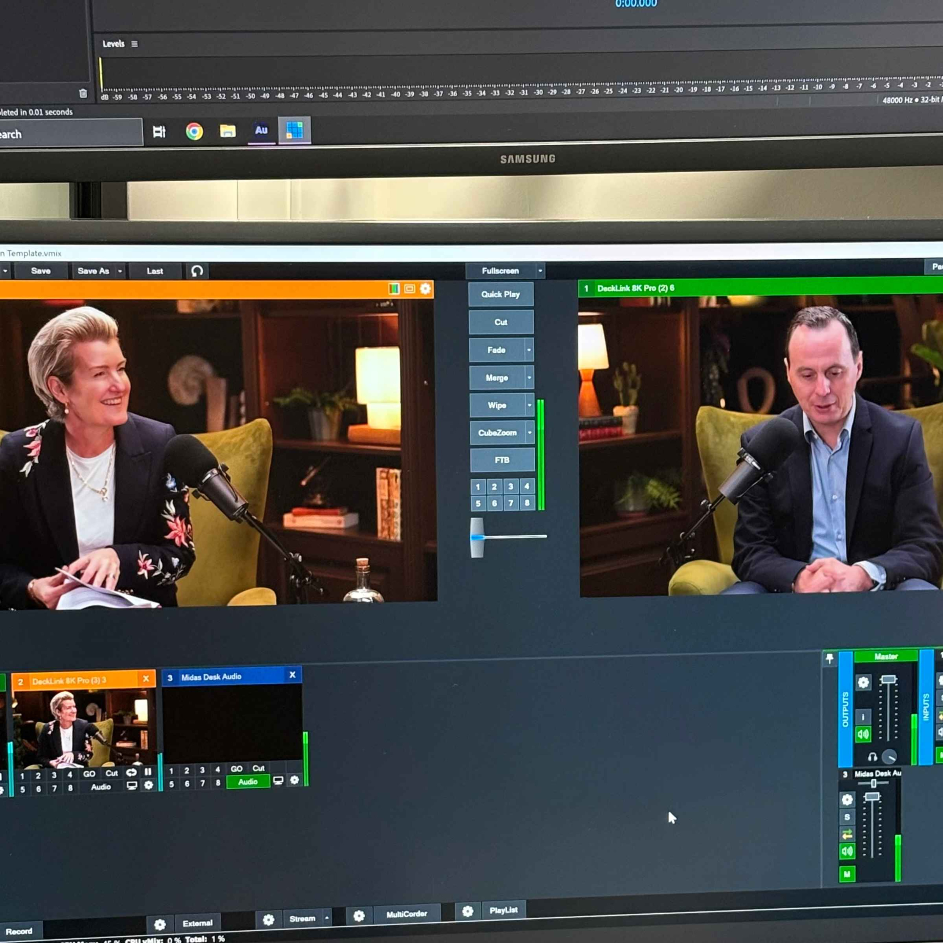Open settings gear on Midas Desk Audio input

(x=294, y=780)
